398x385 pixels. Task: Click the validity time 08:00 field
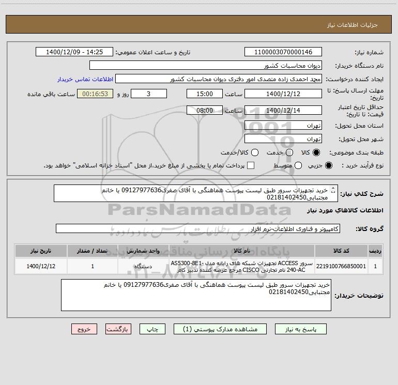point(205,110)
